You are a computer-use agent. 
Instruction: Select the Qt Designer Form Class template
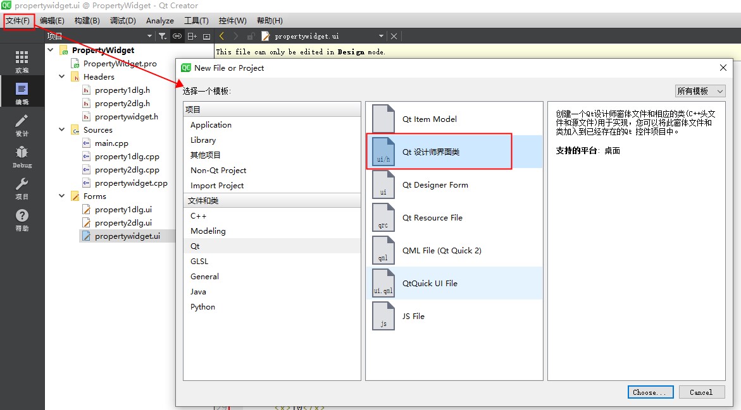(454, 152)
